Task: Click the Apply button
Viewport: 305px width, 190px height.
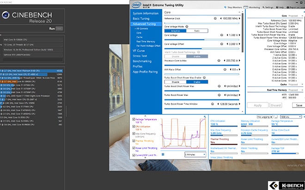Action: pos(258,105)
